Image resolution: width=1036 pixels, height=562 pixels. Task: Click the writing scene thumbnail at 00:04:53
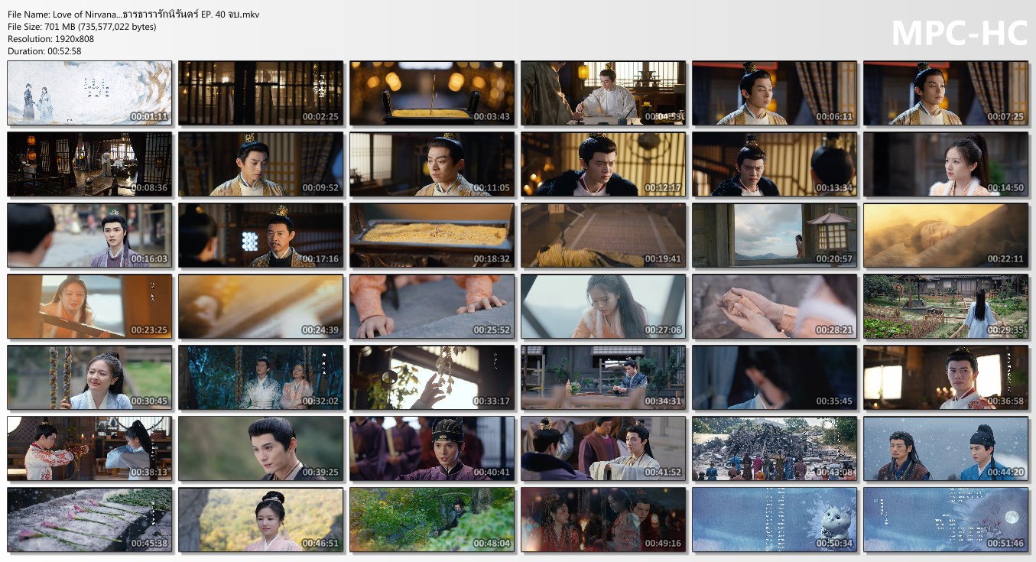(x=603, y=93)
